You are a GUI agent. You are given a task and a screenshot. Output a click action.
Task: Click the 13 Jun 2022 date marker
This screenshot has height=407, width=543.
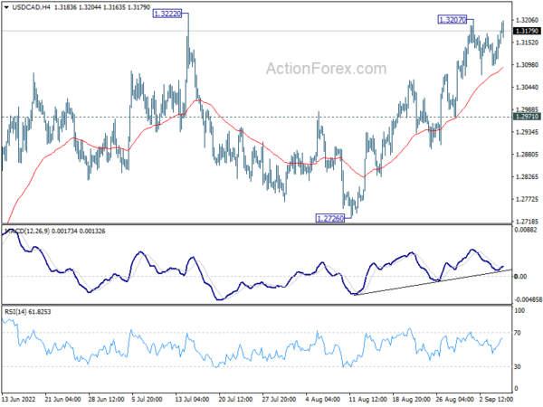coord(18,399)
